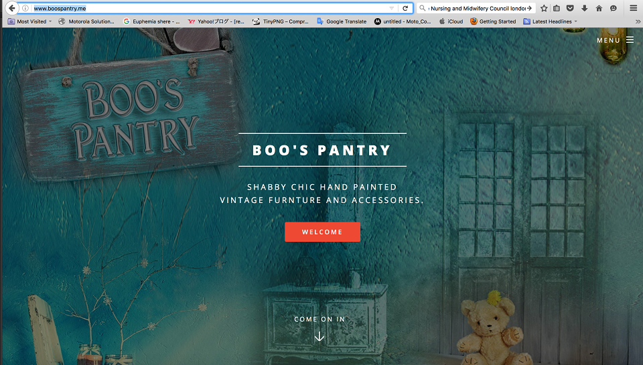Click the red WELCOME button
Viewport: 643px width, 365px height.
[322, 232]
